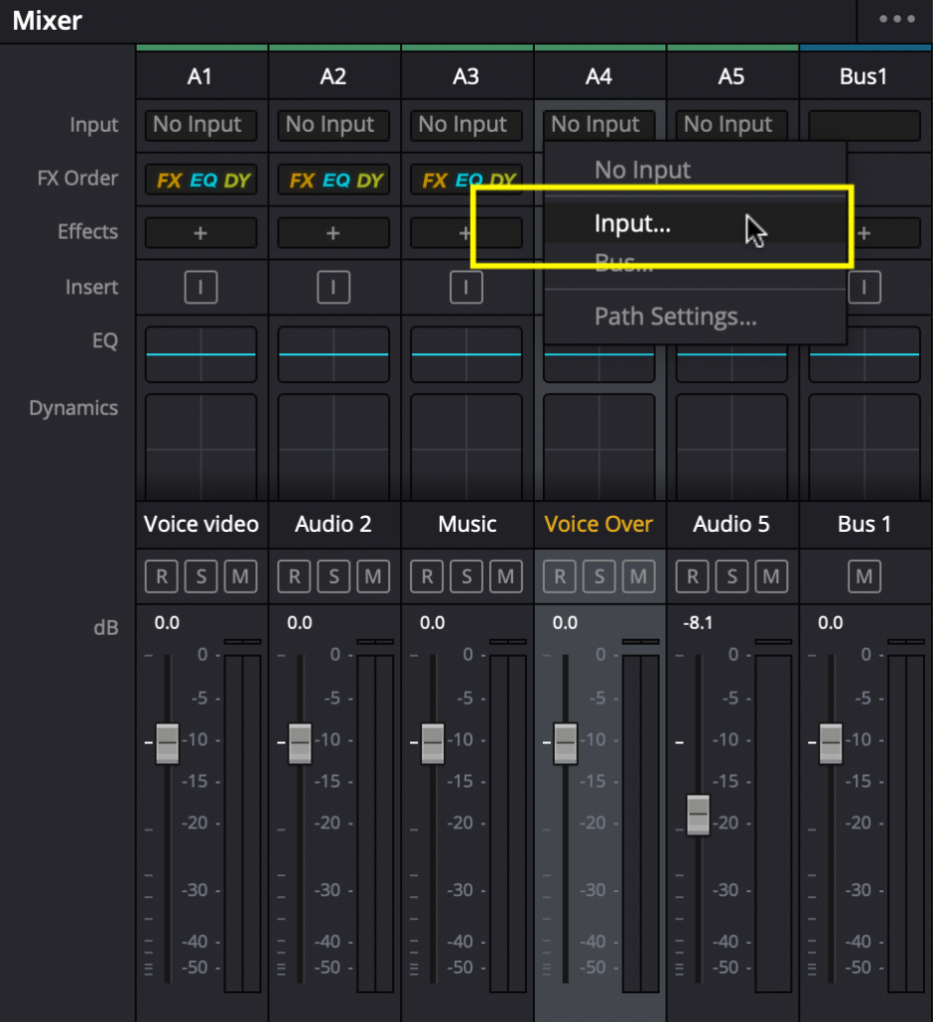Select the No Input menu option
933x1022 pixels.
642,170
